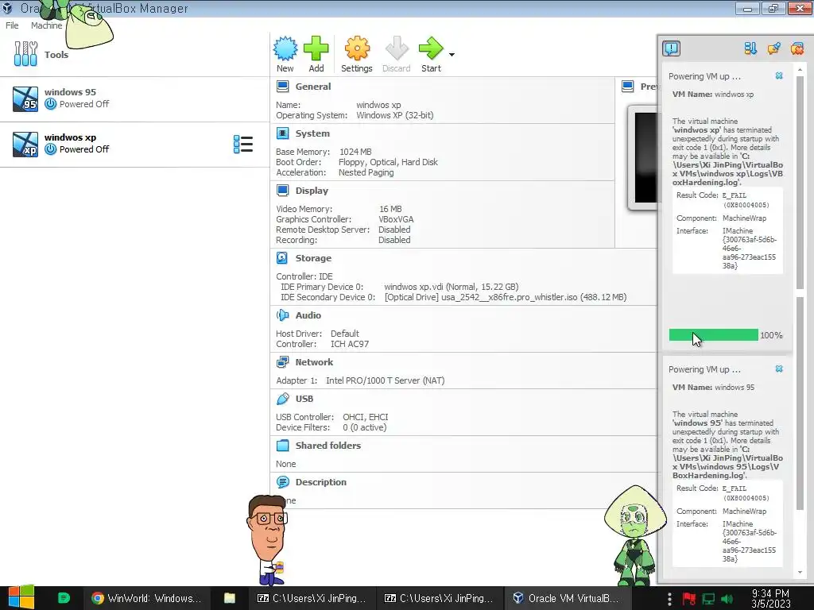This screenshot has width=814, height=610.
Task: Click the green 100% progress bar
Action: point(713,335)
